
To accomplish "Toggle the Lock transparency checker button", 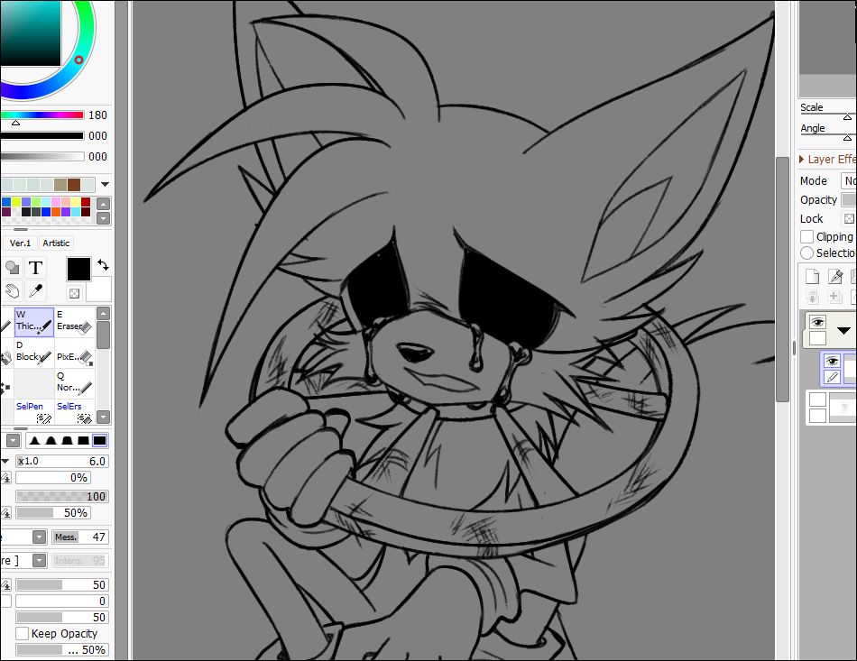I will (x=849, y=218).
